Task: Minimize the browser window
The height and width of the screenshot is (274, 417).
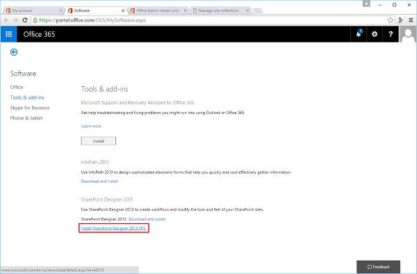Action: 380,5
